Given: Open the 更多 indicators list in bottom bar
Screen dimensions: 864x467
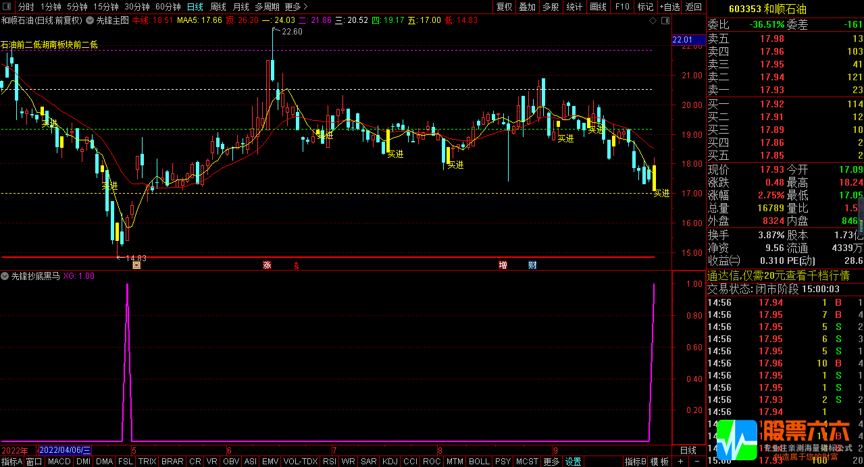Looking at the screenshot, I should pyautogui.click(x=551, y=462).
